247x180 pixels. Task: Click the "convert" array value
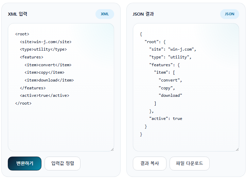170,80
